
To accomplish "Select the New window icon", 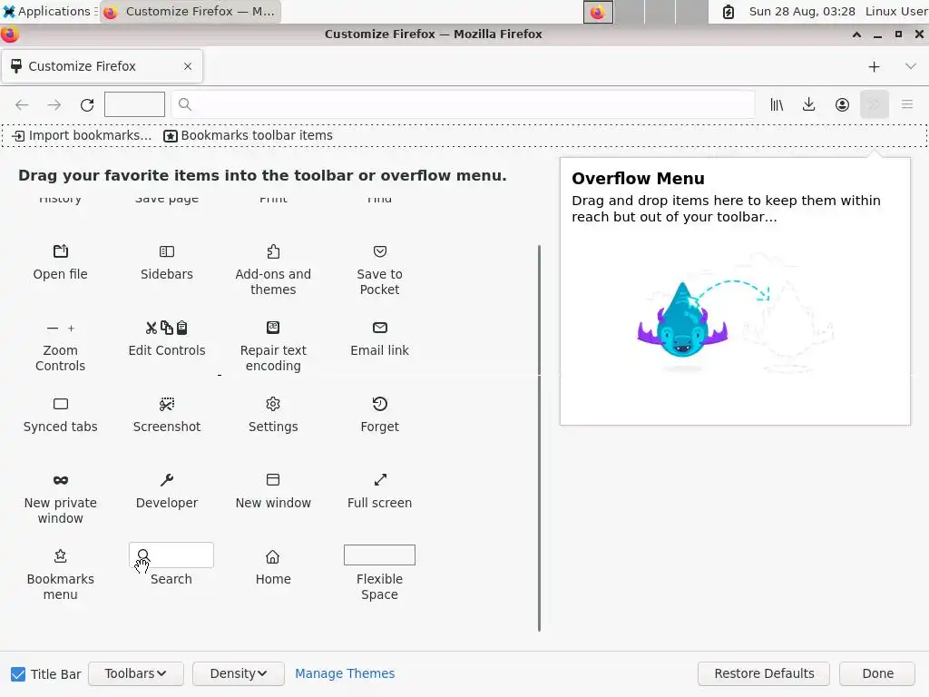I will click(x=273, y=479).
